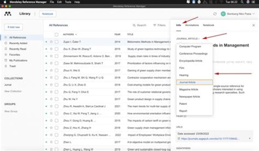Open the Help menu
The image size is (259, 151).
[x=77, y=2]
